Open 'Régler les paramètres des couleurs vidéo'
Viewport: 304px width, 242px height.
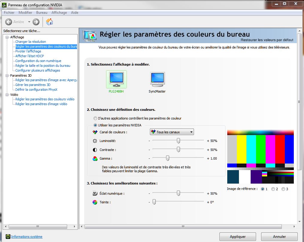pyautogui.click(x=45, y=99)
